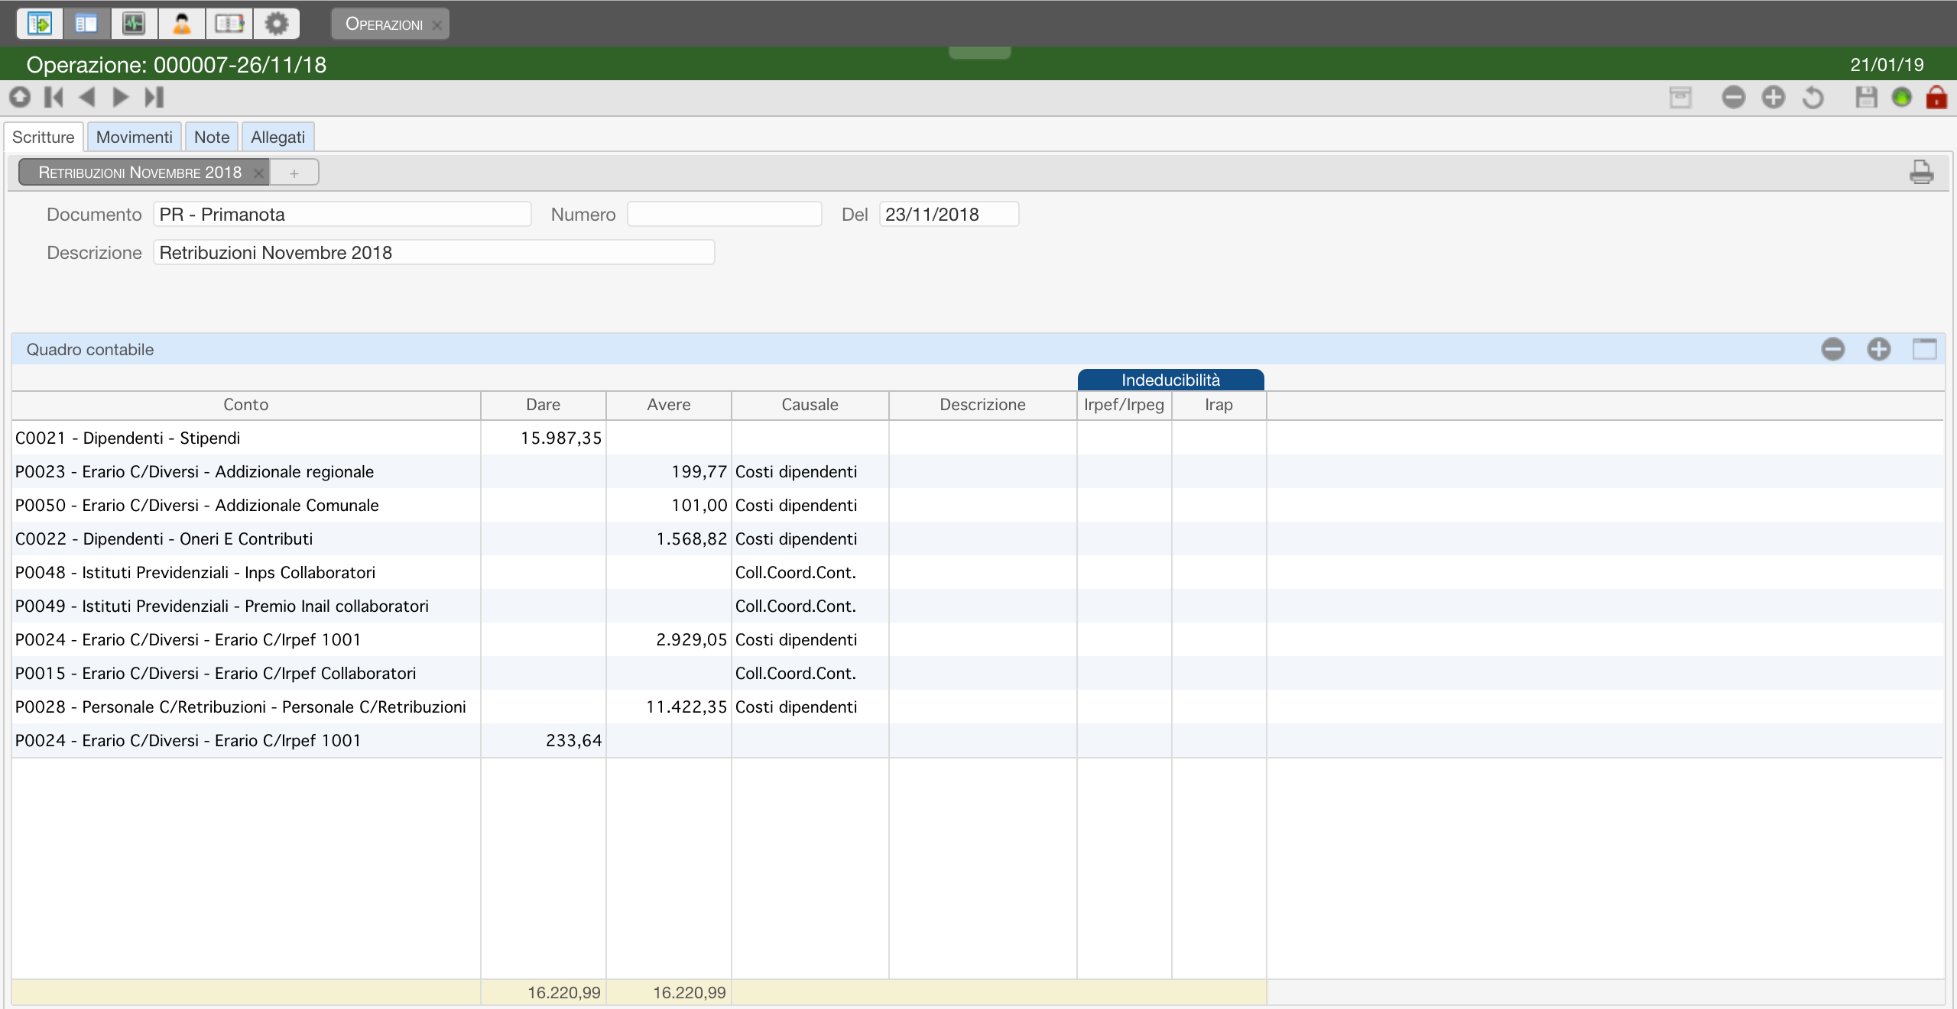Select row P0048 Inps Collaboratori
Viewport: 1957px width, 1009px height.
click(x=978, y=572)
